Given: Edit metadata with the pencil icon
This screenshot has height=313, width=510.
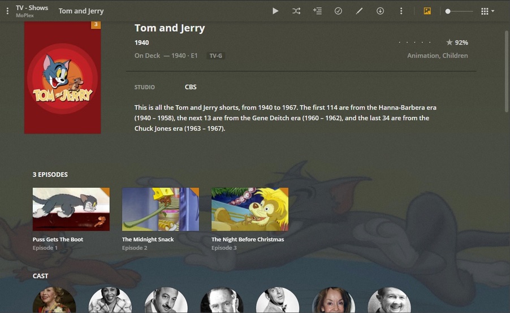Looking at the screenshot, I should coord(359,11).
